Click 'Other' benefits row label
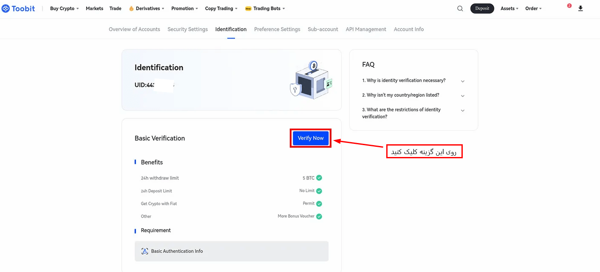The image size is (600, 272). click(x=146, y=216)
